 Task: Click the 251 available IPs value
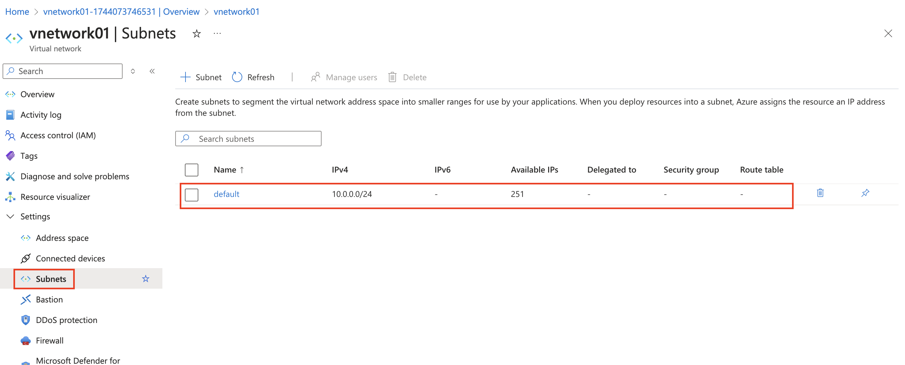(517, 194)
